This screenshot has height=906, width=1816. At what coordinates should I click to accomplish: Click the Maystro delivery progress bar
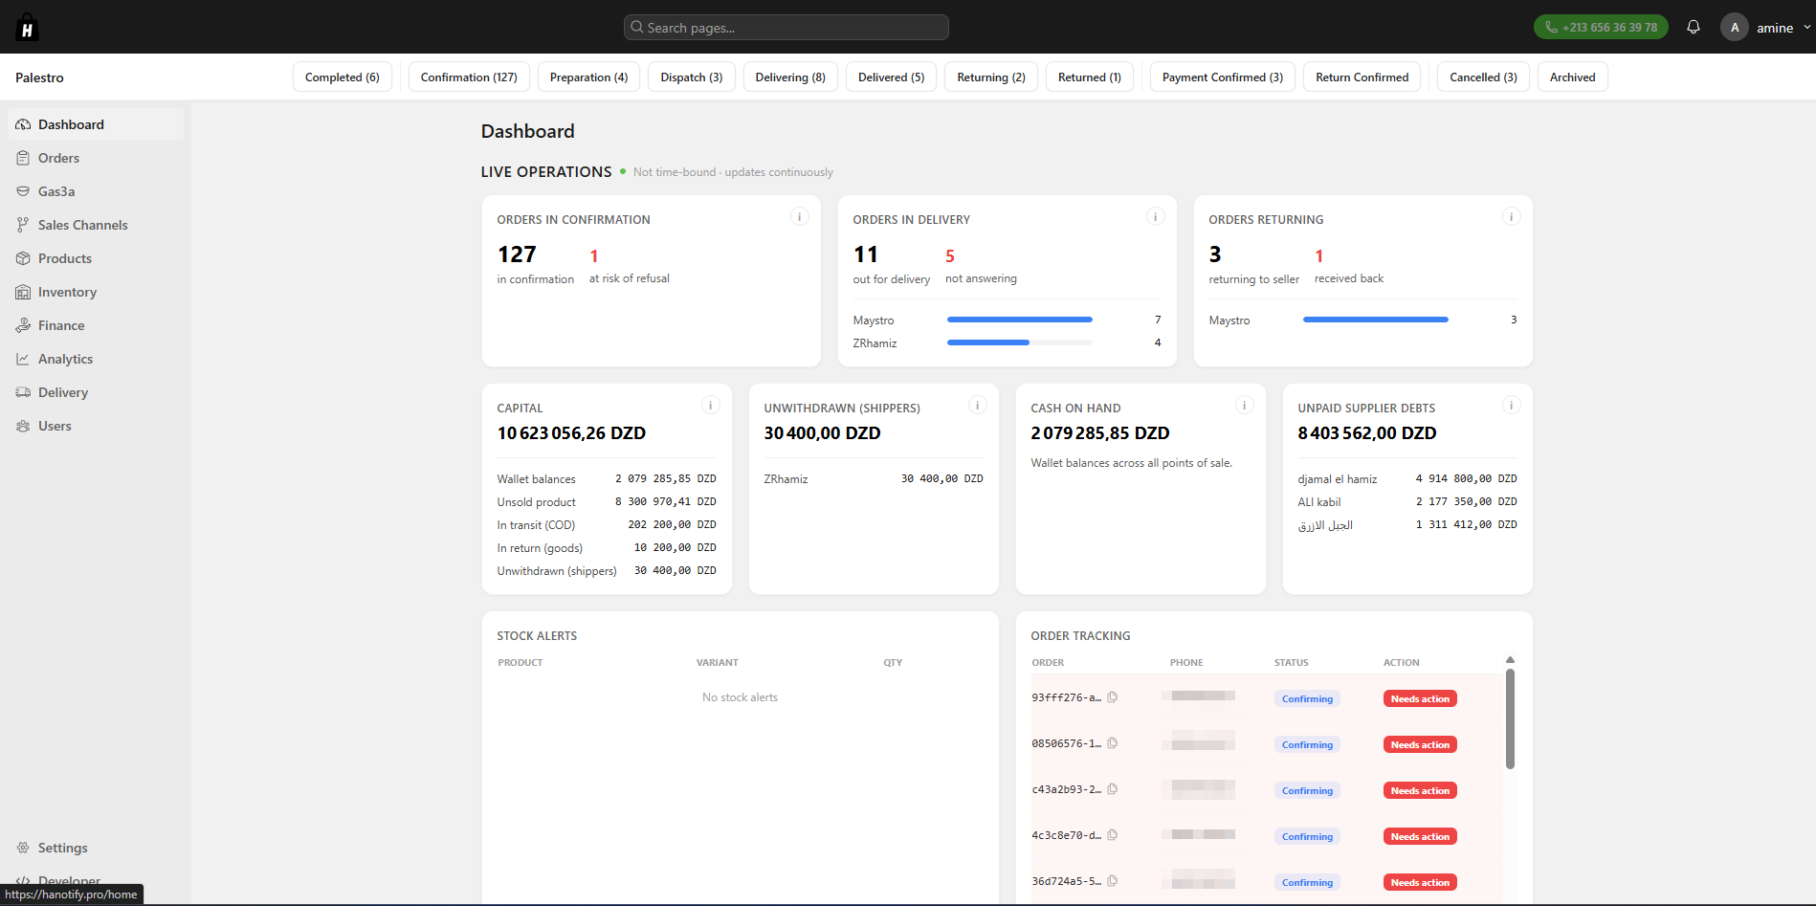pyautogui.click(x=1020, y=320)
